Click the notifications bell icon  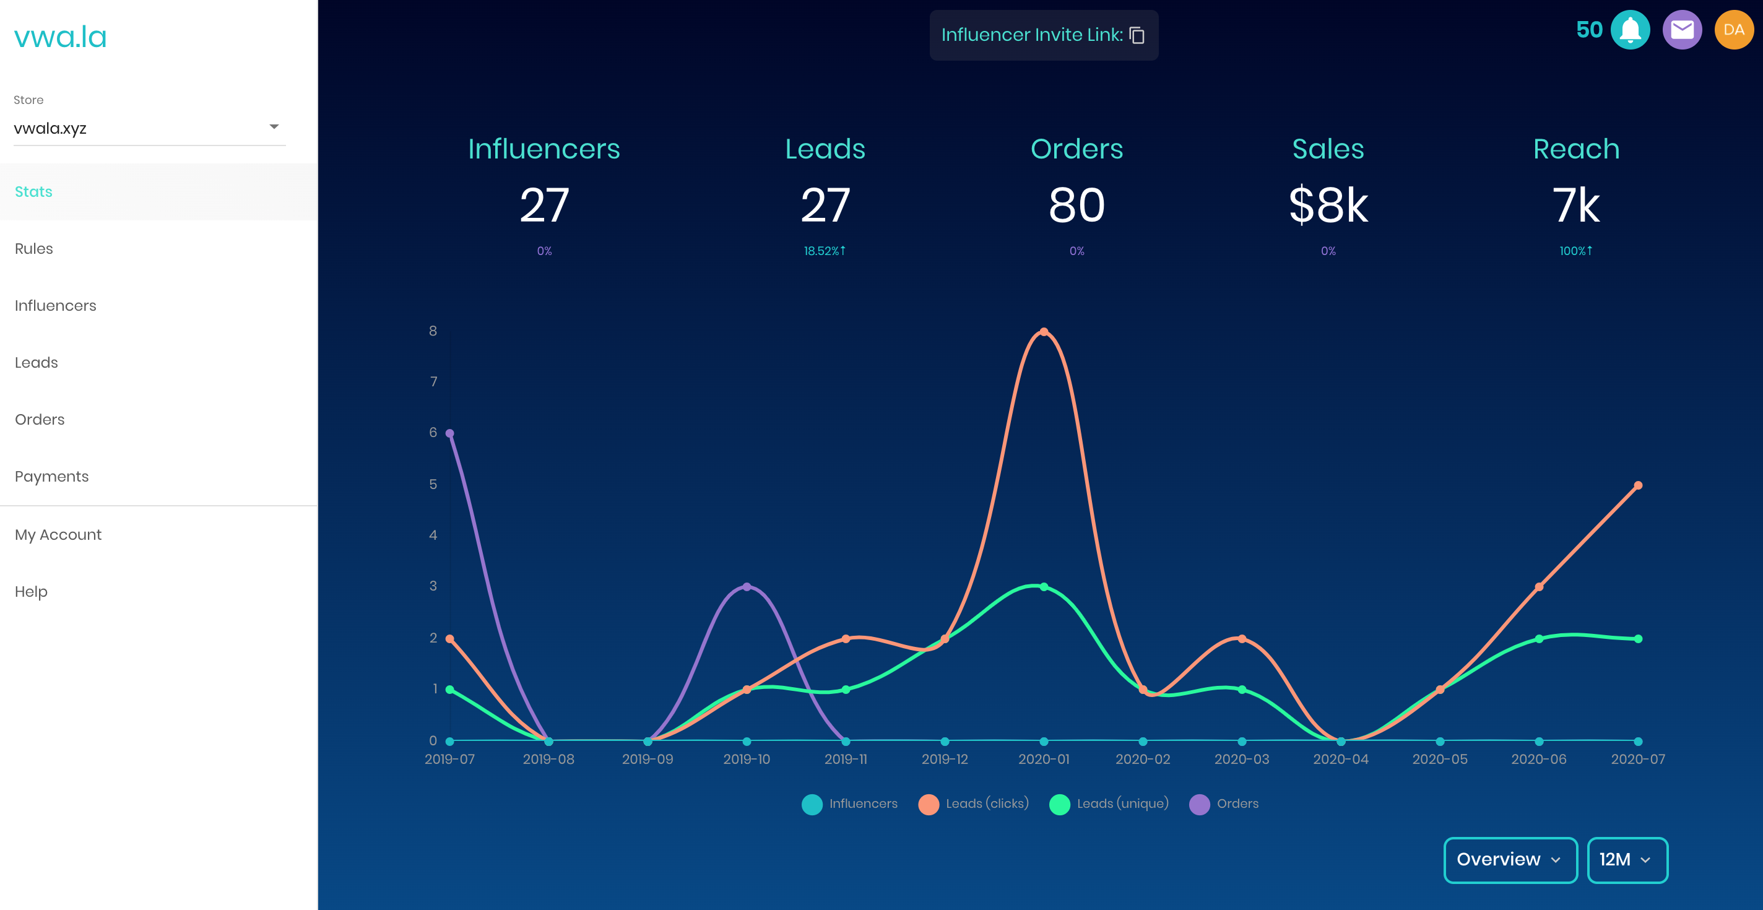(x=1631, y=30)
